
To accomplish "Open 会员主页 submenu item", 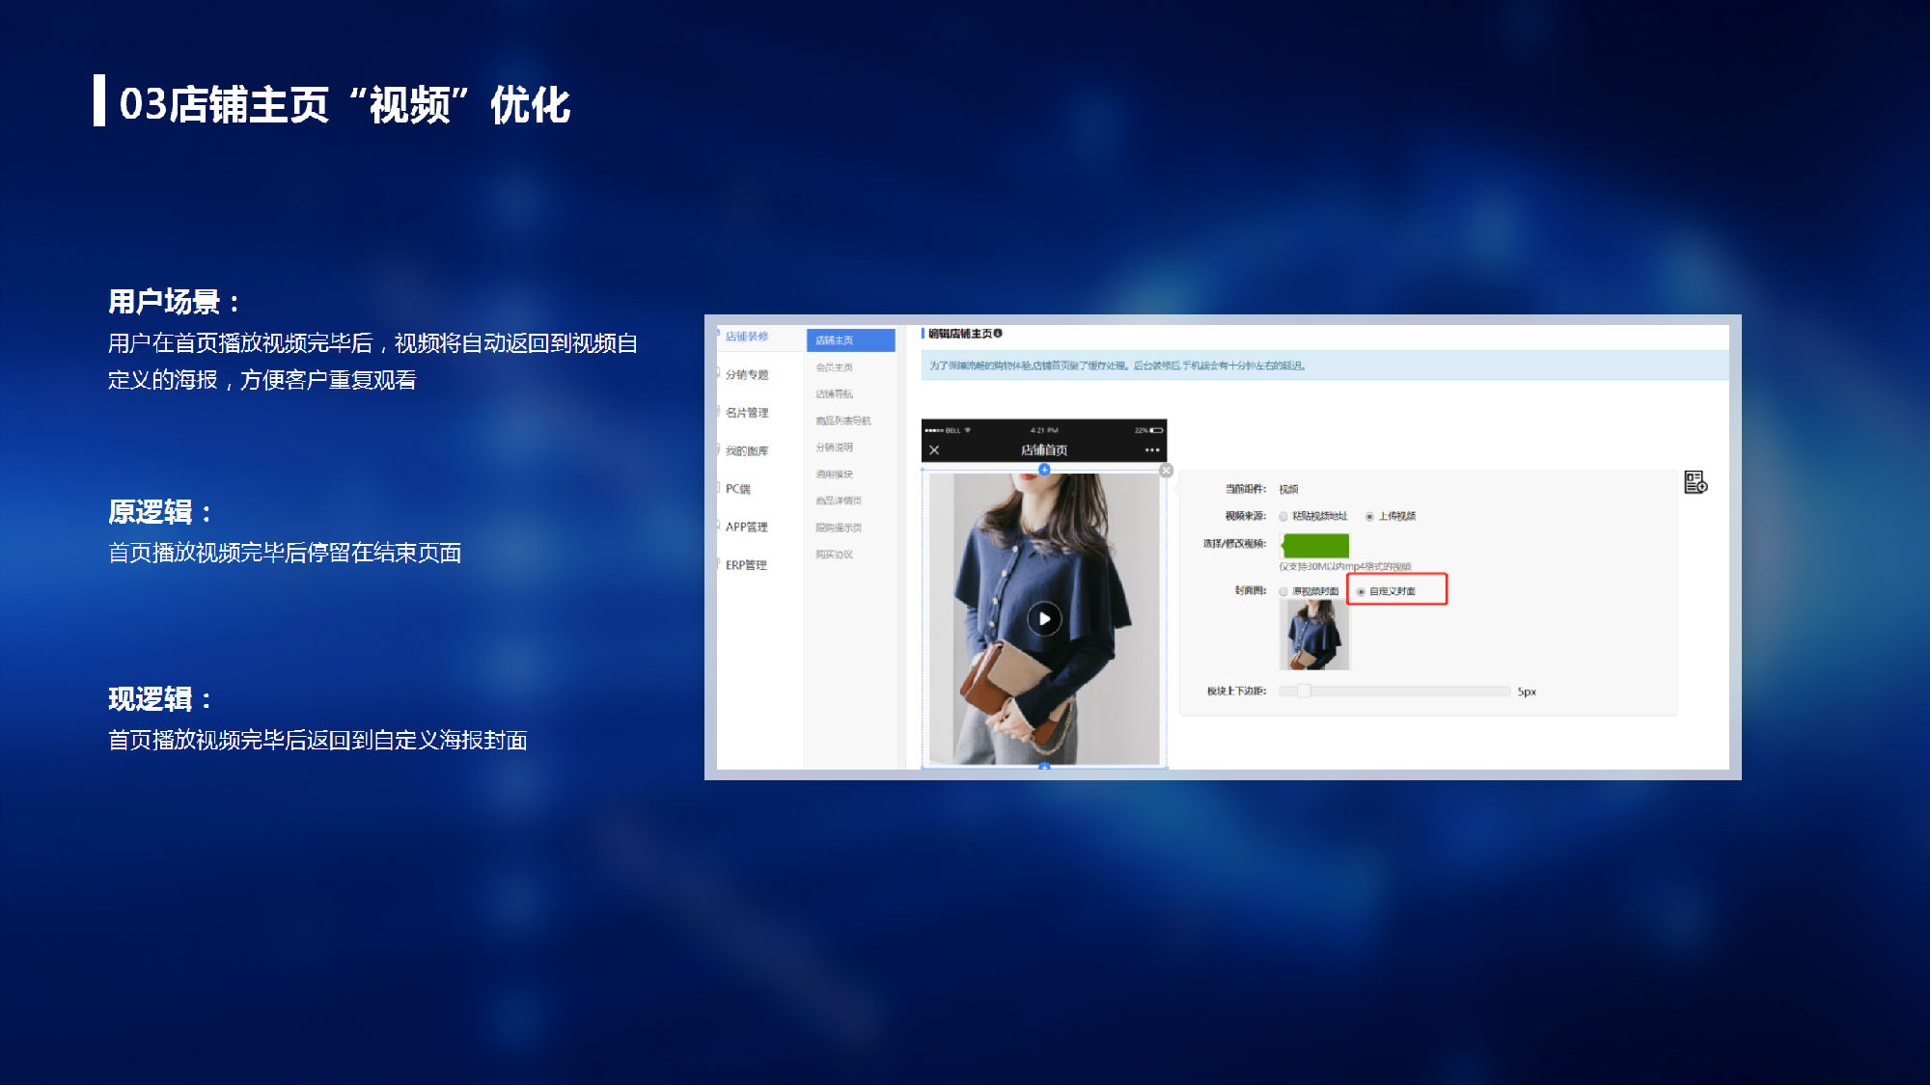I will [834, 367].
